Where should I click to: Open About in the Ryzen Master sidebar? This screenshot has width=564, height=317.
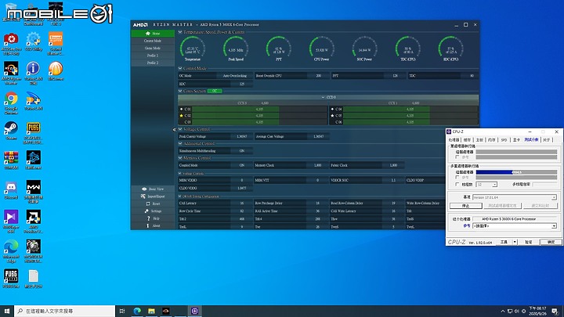pos(153,225)
